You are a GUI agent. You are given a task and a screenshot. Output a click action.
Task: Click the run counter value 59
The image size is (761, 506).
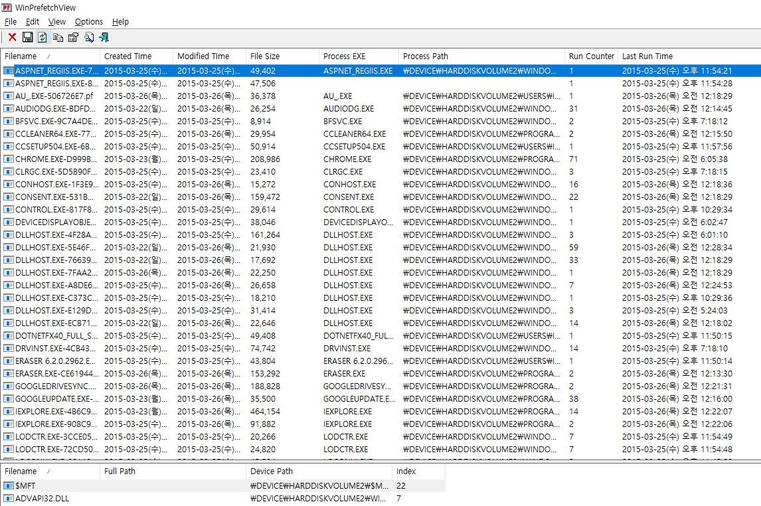click(x=574, y=248)
